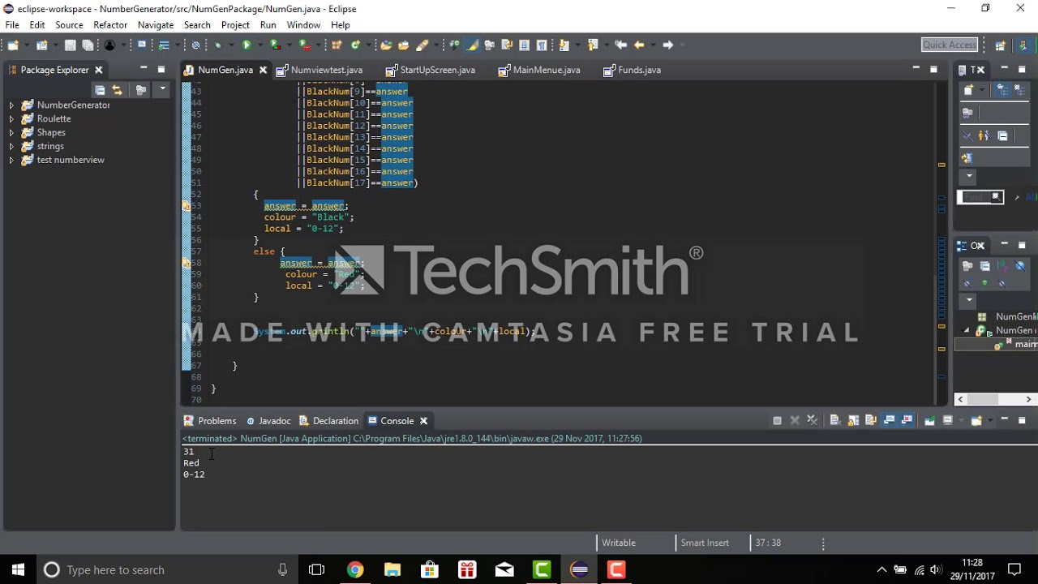Collapse All in Package Explorer
This screenshot has height=584, width=1038.
coord(100,90)
